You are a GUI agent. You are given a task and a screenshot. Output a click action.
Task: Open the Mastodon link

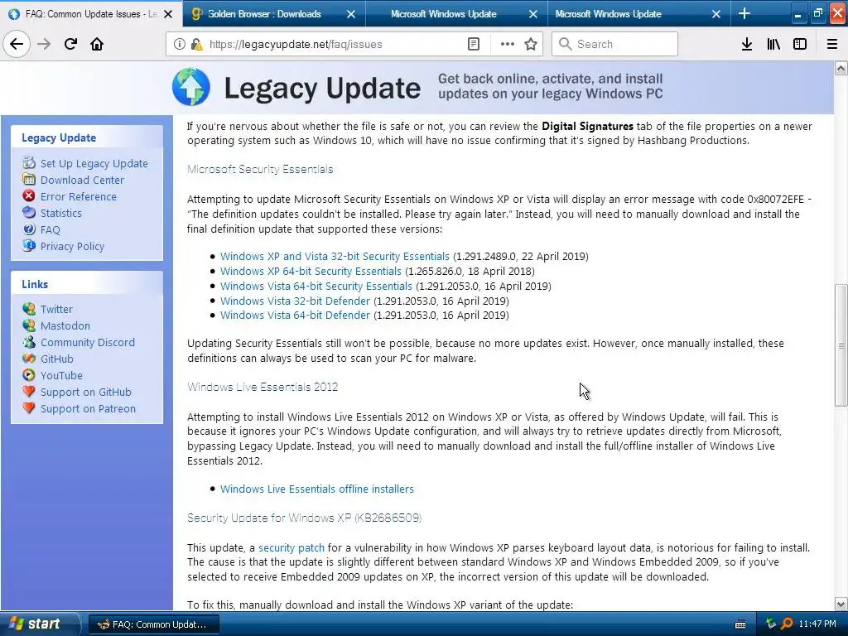[x=65, y=325]
